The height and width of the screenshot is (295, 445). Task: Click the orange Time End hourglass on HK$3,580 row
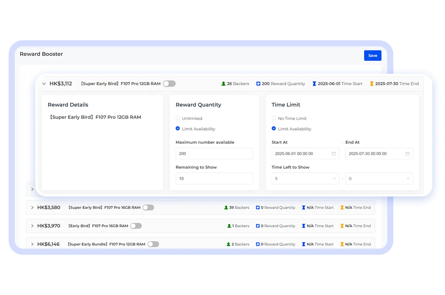click(342, 208)
